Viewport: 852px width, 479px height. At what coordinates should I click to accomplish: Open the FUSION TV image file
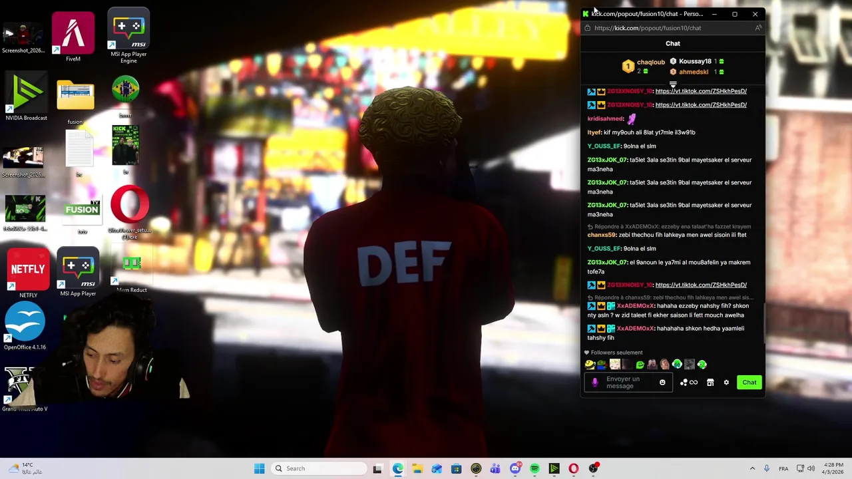click(x=82, y=214)
